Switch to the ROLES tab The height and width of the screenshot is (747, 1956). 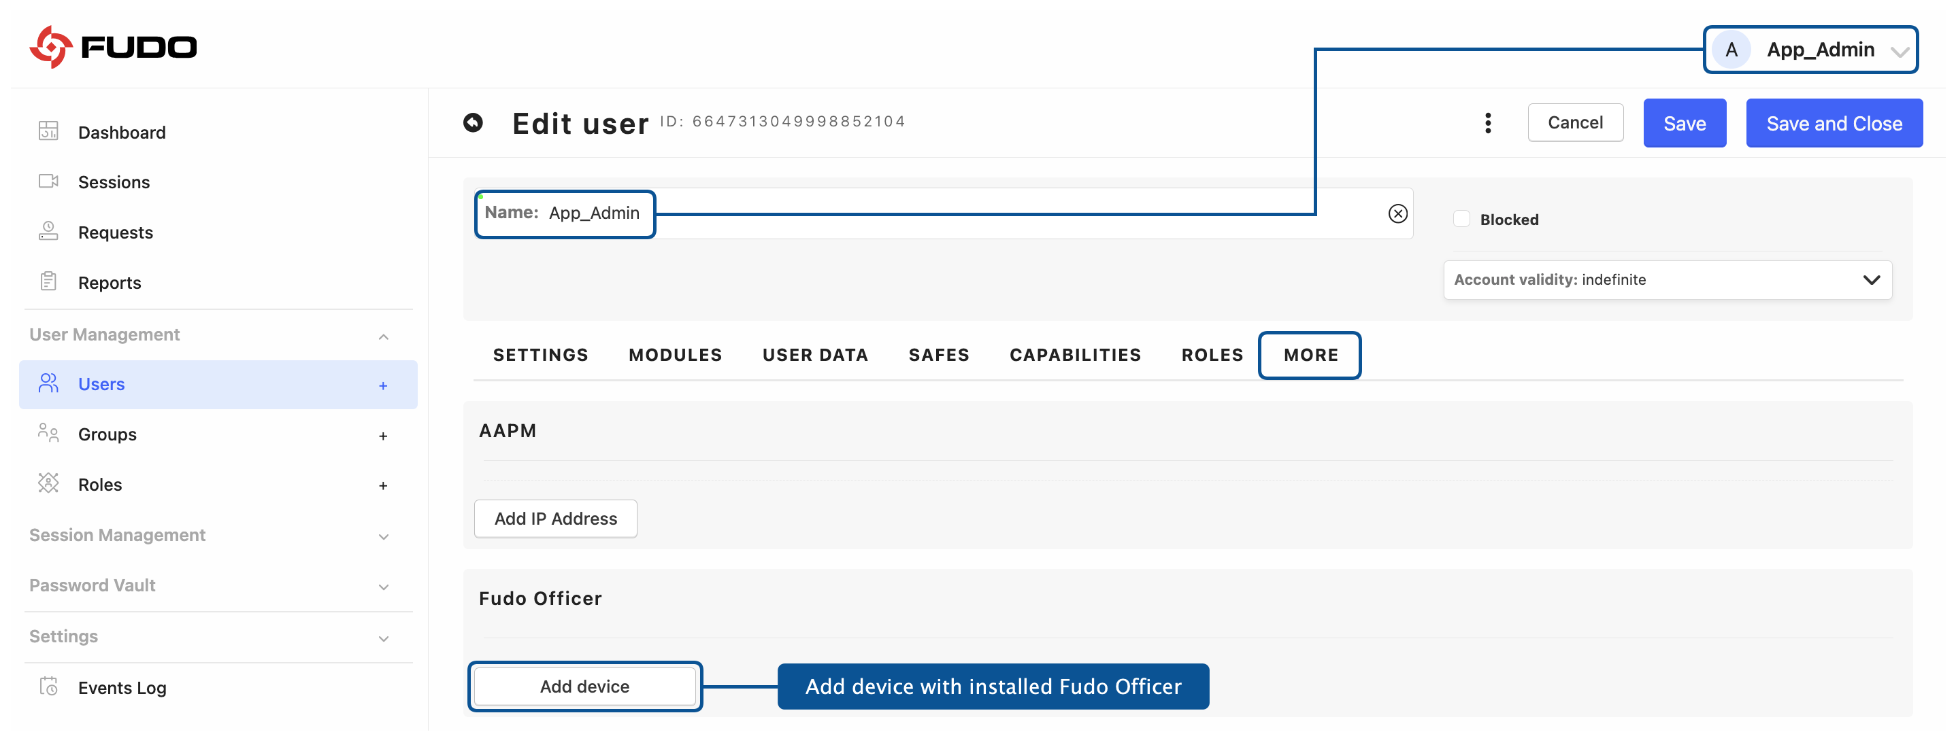pos(1212,355)
